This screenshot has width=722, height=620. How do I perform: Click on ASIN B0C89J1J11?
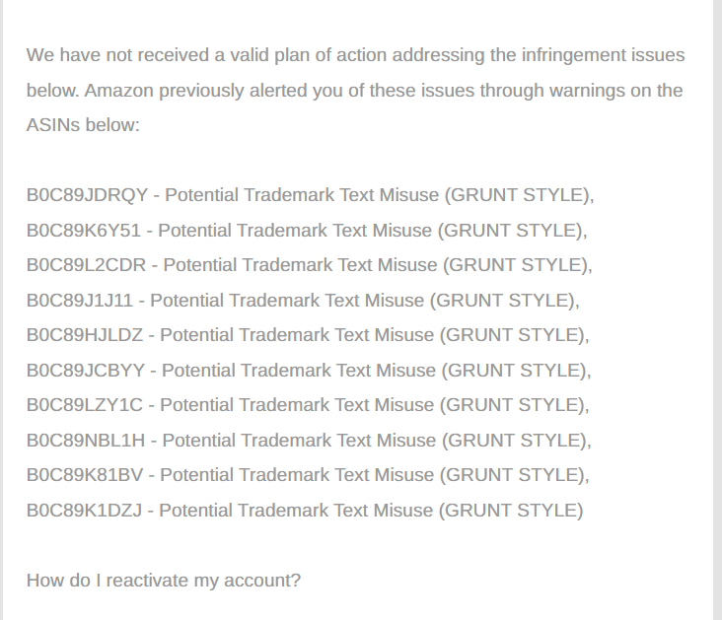pyautogui.click(x=80, y=301)
